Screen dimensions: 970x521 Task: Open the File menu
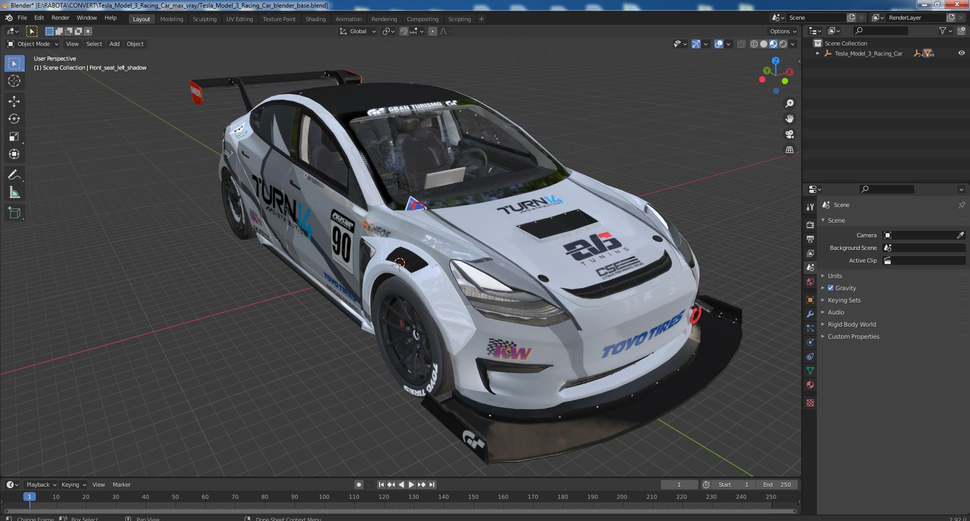[x=22, y=18]
